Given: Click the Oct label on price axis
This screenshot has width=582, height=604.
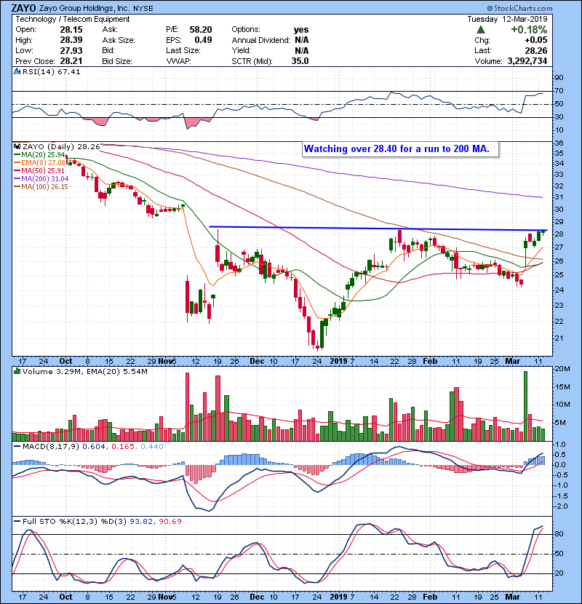Looking at the screenshot, I should (65, 362).
